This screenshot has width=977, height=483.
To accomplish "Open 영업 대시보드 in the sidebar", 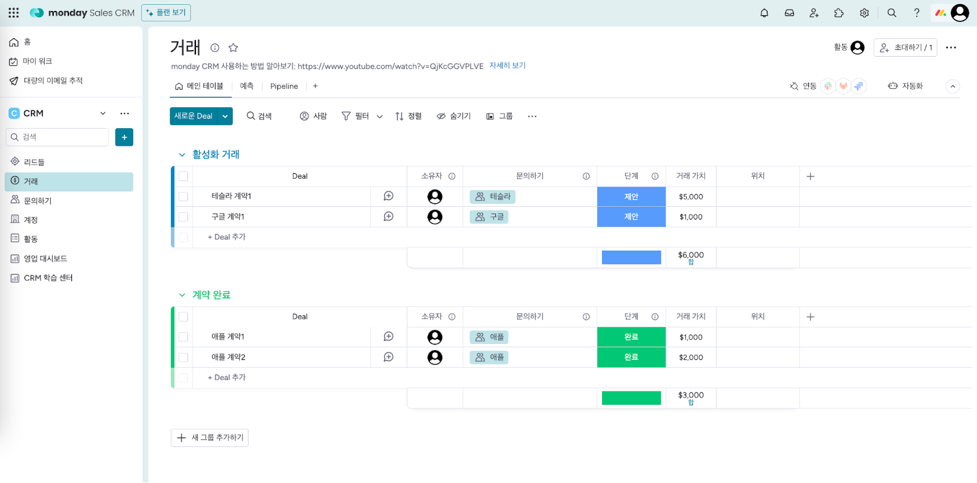I will point(69,259).
